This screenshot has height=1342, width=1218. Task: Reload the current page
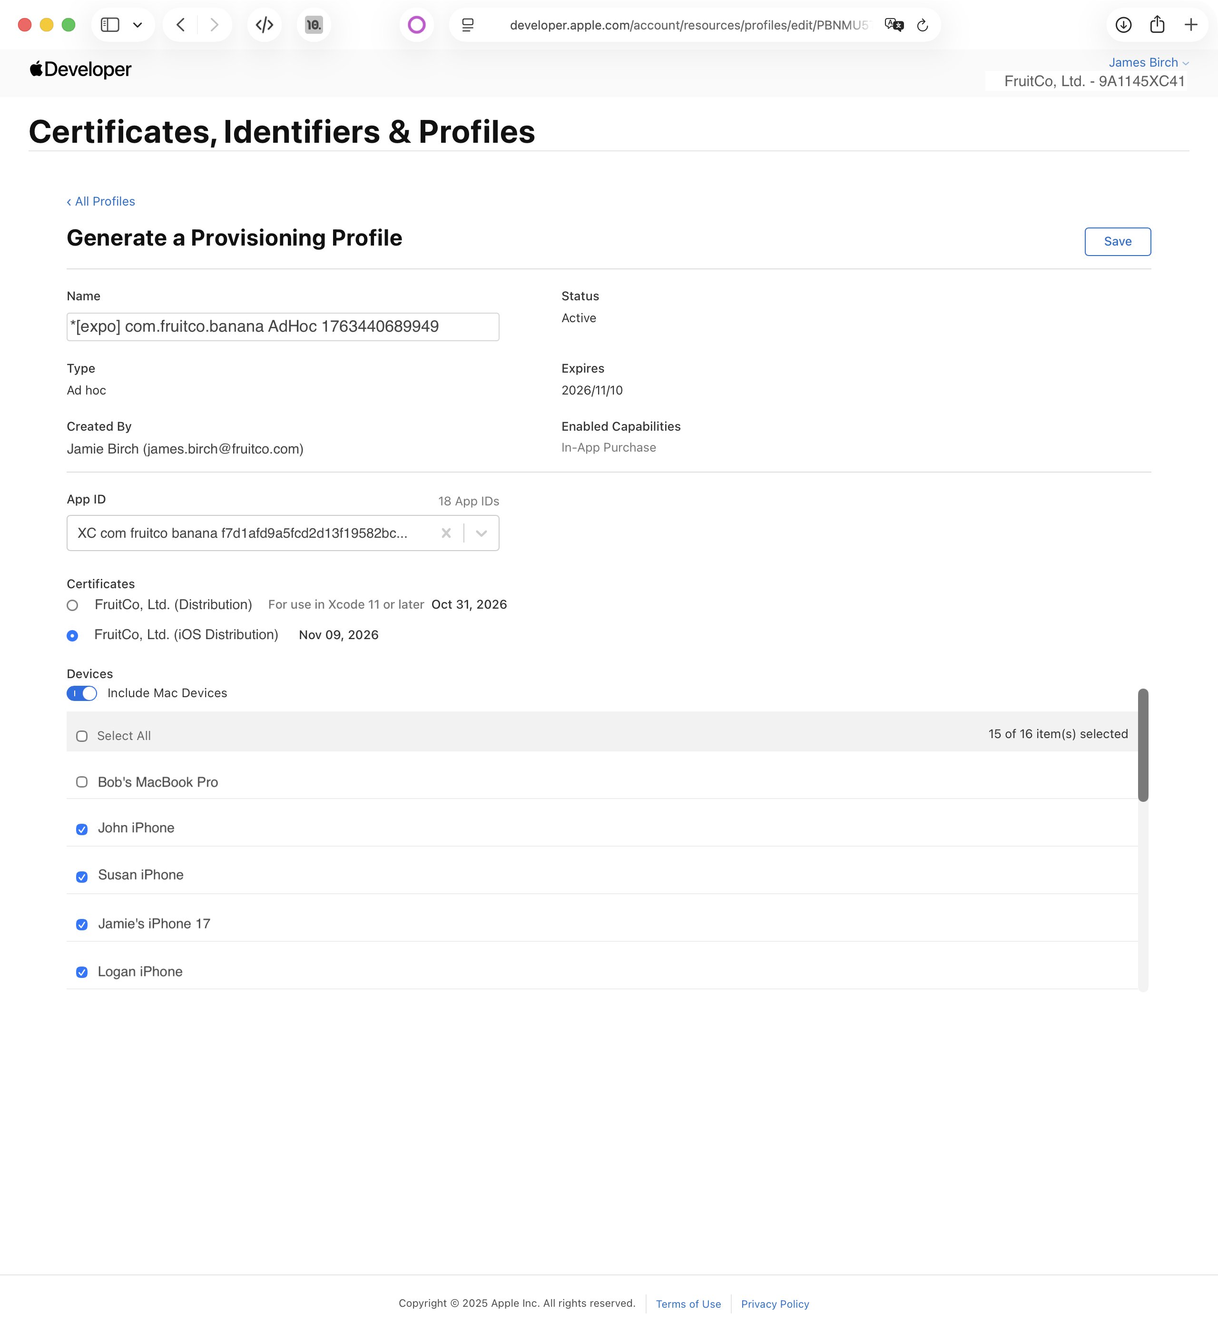click(x=923, y=25)
